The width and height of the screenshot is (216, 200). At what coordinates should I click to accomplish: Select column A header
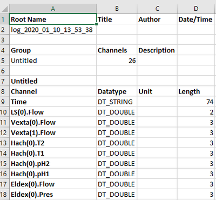pos(53,9)
